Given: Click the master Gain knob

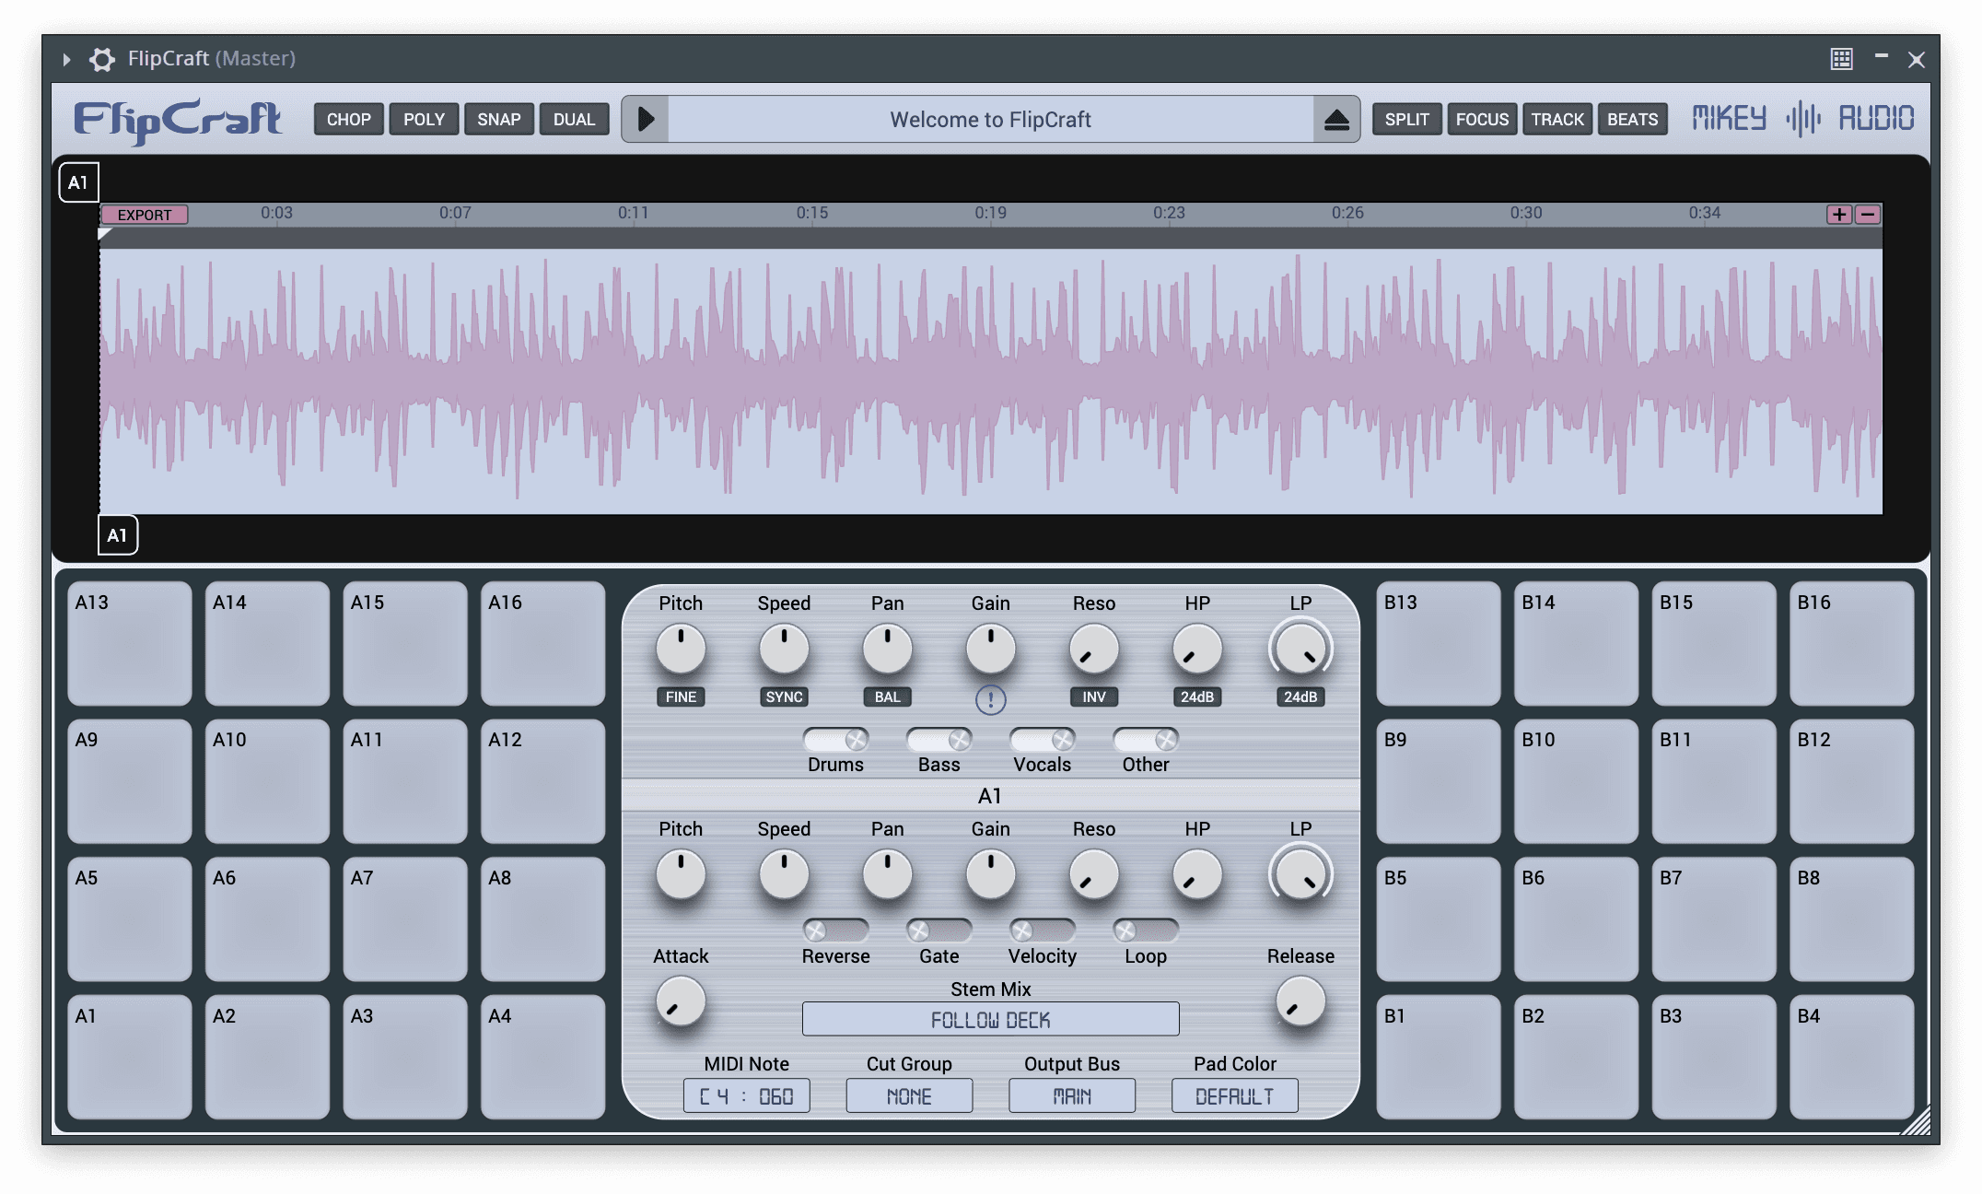Looking at the screenshot, I should tap(990, 649).
